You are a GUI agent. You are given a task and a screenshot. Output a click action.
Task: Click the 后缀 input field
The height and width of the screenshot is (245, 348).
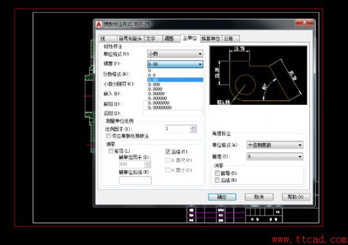click(x=173, y=113)
